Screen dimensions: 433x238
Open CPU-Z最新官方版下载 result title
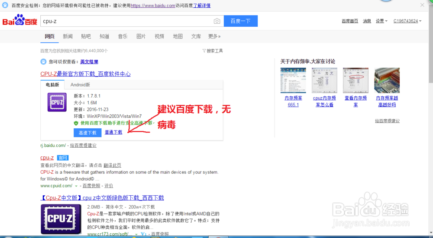click(85, 74)
